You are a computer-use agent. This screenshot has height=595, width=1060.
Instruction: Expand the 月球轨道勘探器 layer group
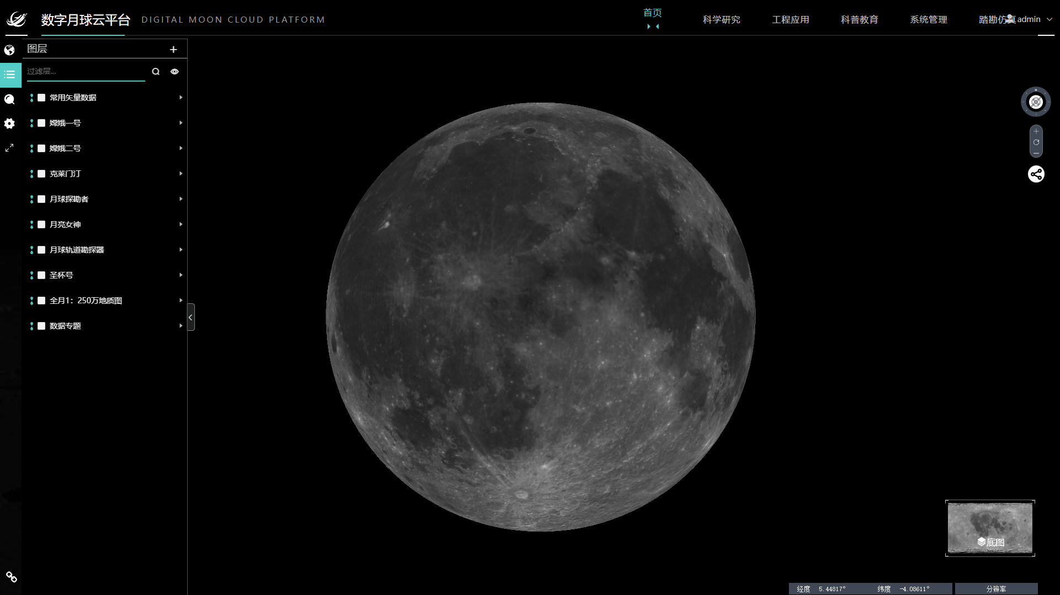click(181, 250)
